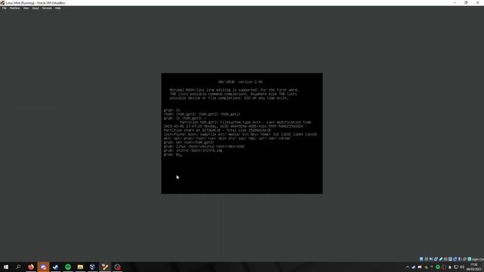Open the Input menu
The image size is (484, 272).
(36, 8)
